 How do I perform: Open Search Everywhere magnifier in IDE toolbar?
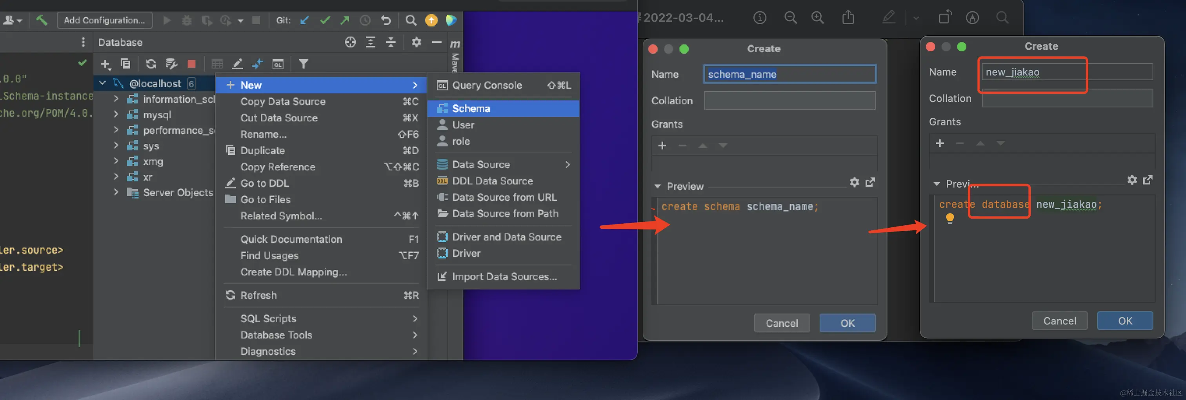pos(411,20)
